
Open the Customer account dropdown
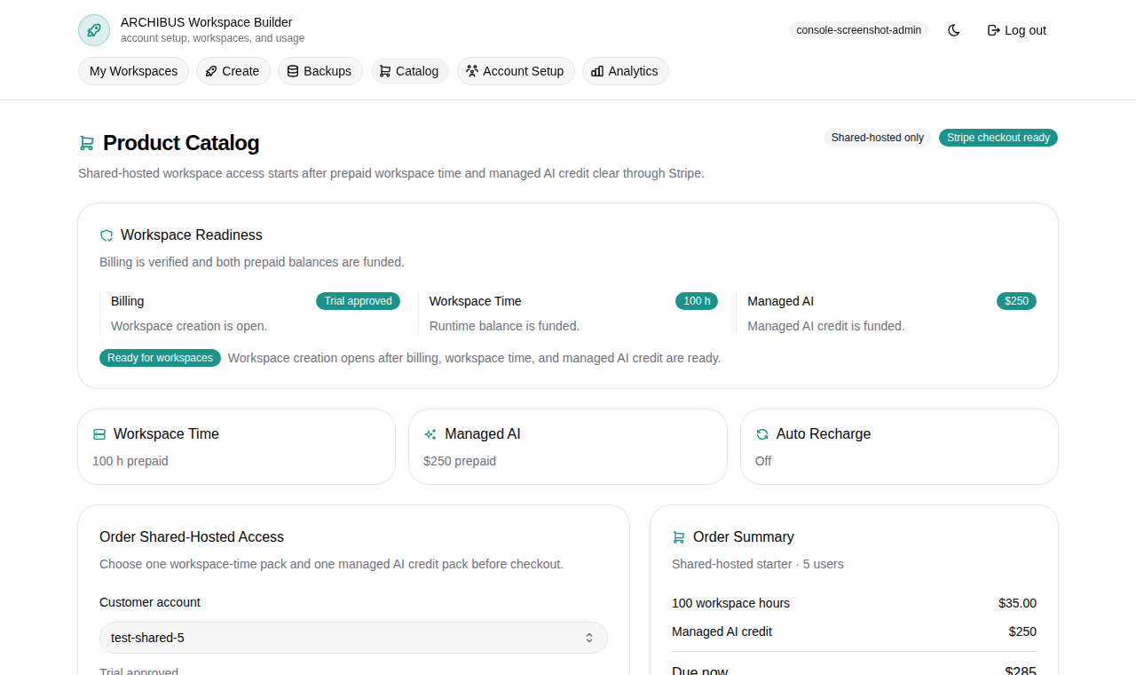pos(352,637)
